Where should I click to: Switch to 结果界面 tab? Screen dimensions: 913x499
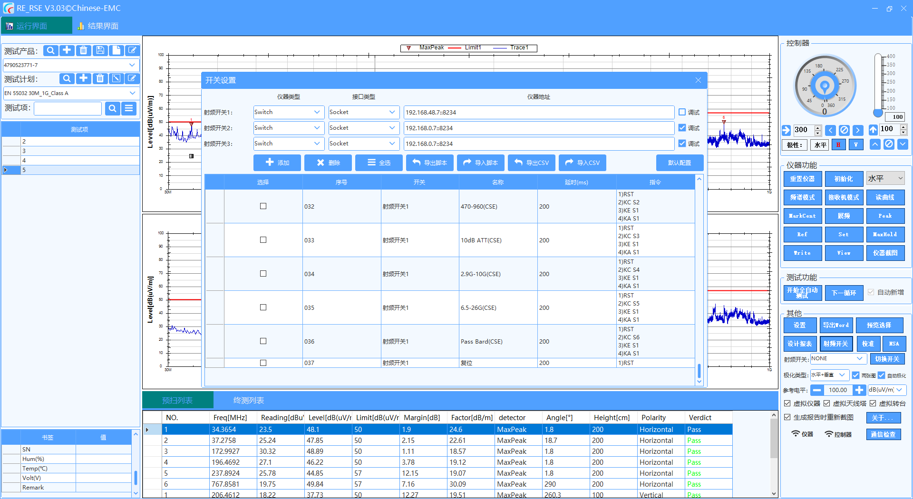98,26
